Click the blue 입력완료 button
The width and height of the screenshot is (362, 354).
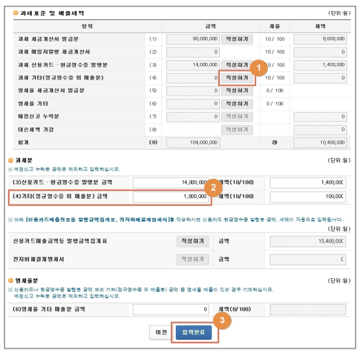[x=194, y=333]
